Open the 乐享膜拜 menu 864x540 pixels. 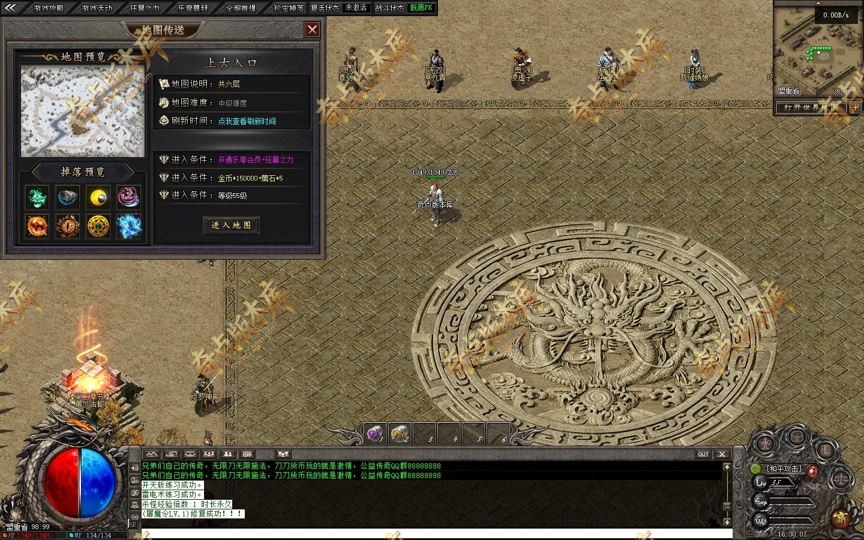(193, 8)
